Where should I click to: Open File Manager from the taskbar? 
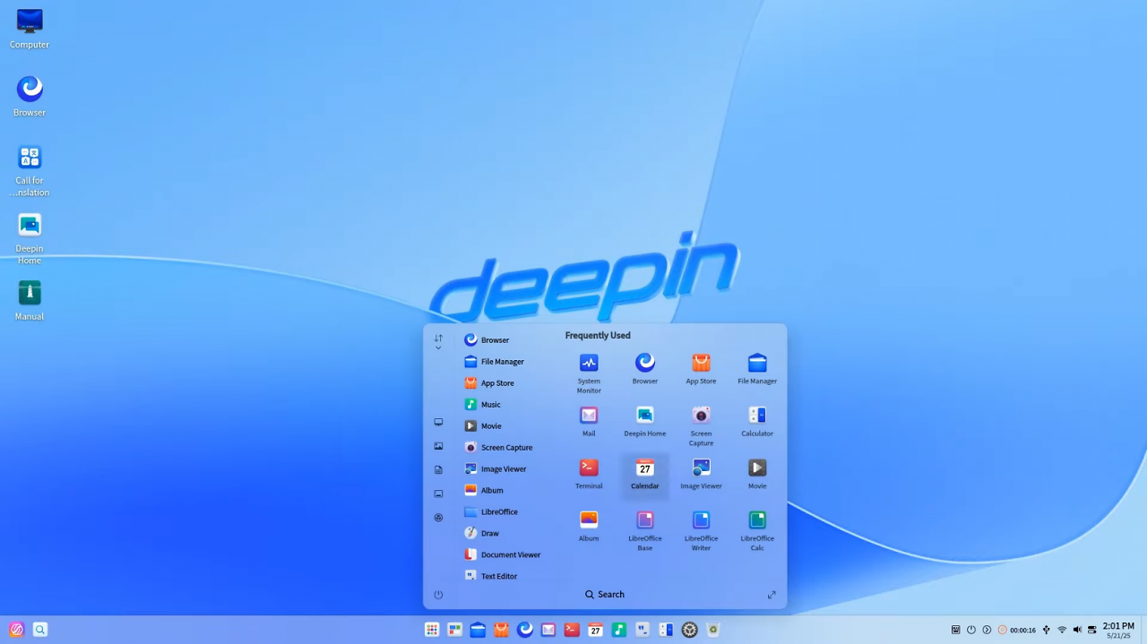479,630
